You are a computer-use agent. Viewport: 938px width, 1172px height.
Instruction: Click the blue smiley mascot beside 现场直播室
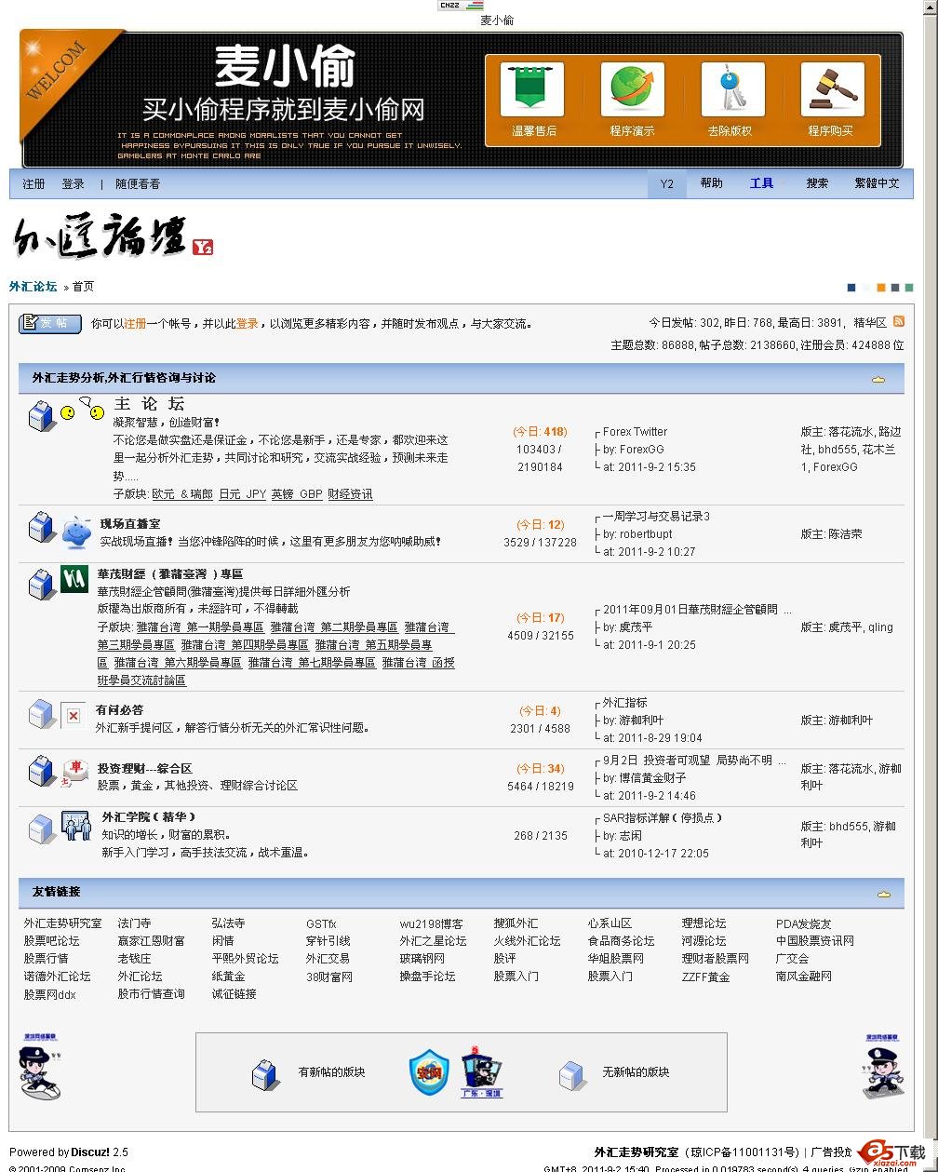coord(76,531)
